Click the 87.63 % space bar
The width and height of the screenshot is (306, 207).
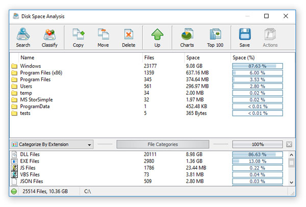point(258,66)
